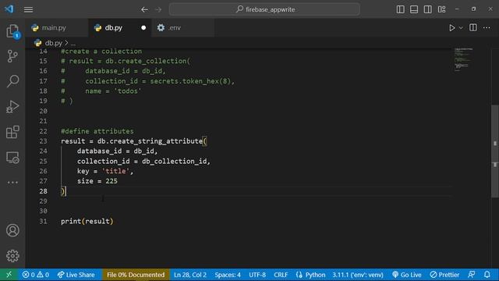Open the Explorer view in activity bar
499x281 pixels.
point(12,31)
